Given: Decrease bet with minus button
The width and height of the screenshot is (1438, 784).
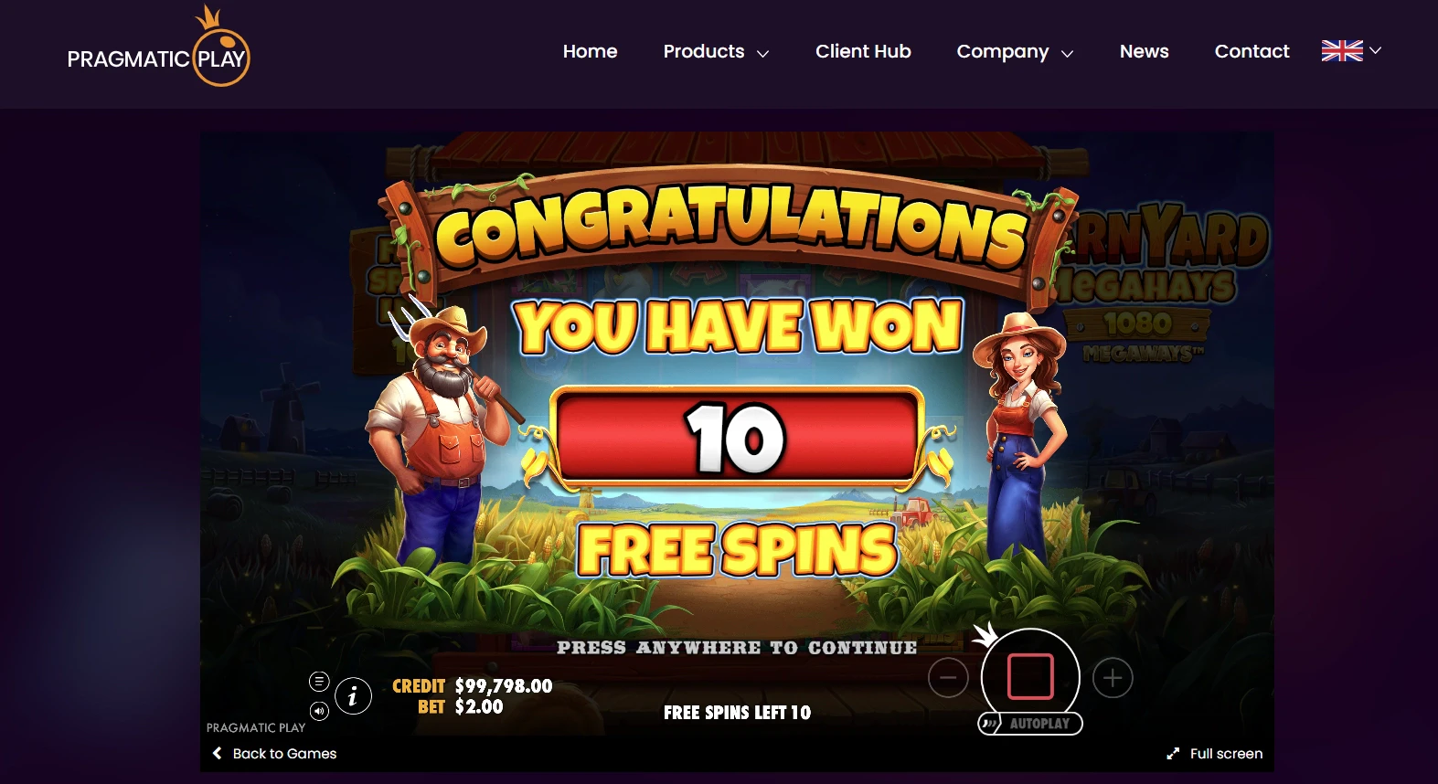Looking at the screenshot, I should (x=948, y=678).
